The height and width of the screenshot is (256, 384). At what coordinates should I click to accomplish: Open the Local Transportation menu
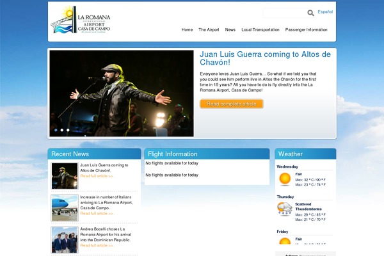click(x=260, y=29)
